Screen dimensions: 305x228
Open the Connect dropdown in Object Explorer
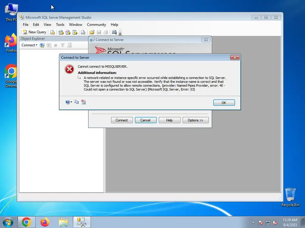[29, 45]
